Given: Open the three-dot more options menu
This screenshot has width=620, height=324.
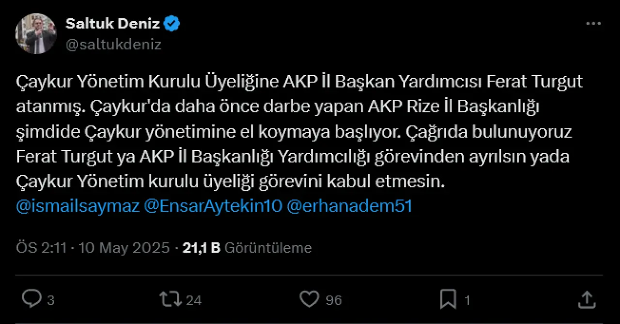Looking at the screenshot, I should click(593, 24).
